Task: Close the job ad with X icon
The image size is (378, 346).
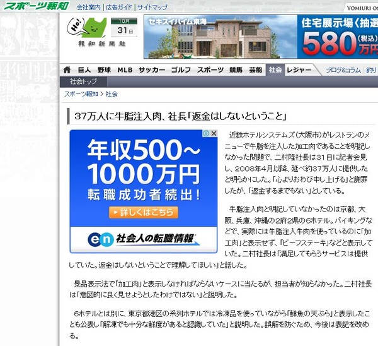Action: click(214, 133)
